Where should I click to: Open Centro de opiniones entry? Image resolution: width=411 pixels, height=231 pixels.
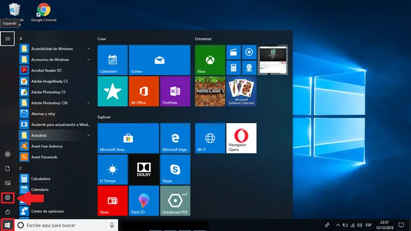tap(55, 211)
